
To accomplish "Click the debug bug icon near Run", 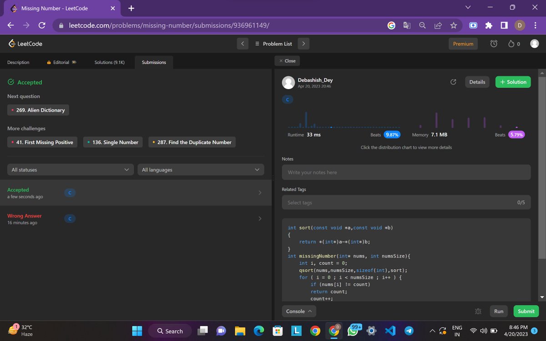I will (478, 311).
